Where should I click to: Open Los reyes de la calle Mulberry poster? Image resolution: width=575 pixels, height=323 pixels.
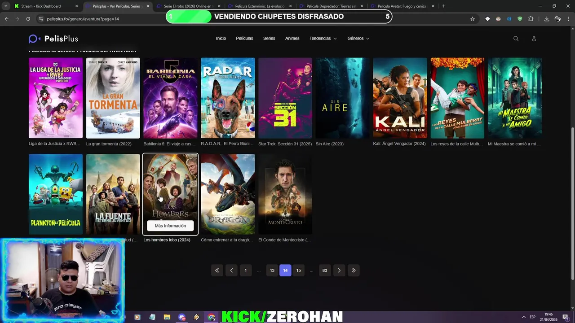(x=457, y=98)
